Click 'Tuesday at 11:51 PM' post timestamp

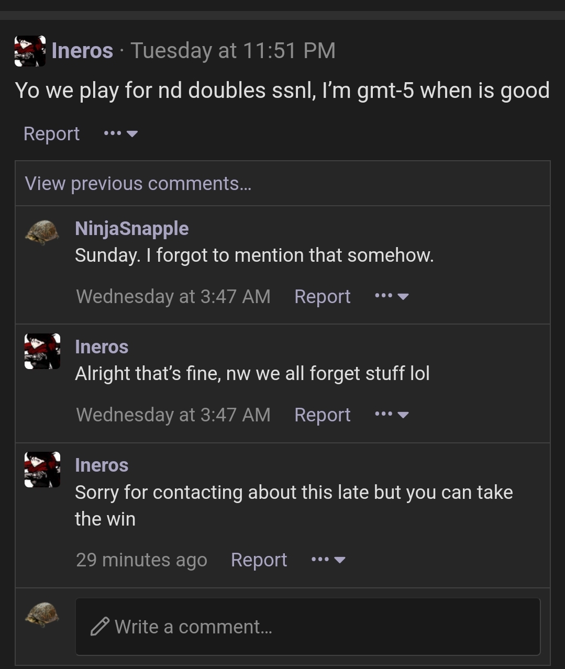[233, 51]
